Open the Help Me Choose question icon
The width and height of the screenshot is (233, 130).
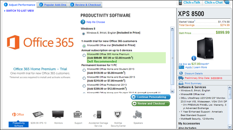click(x=83, y=22)
